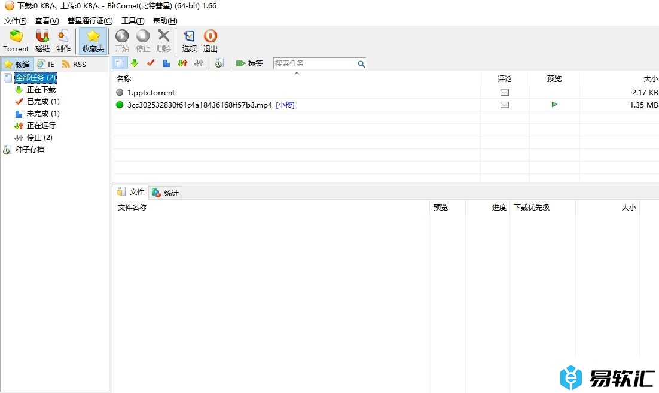This screenshot has height=393, width=659.
Task: Click the colored running filter arrows icon
Action: pos(182,63)
